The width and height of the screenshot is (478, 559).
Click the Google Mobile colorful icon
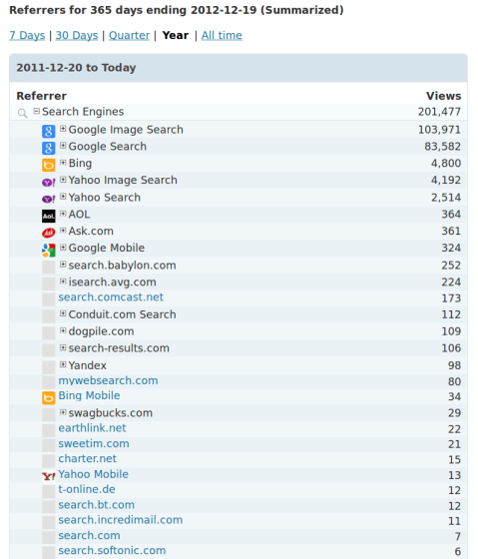coord(49,250)
